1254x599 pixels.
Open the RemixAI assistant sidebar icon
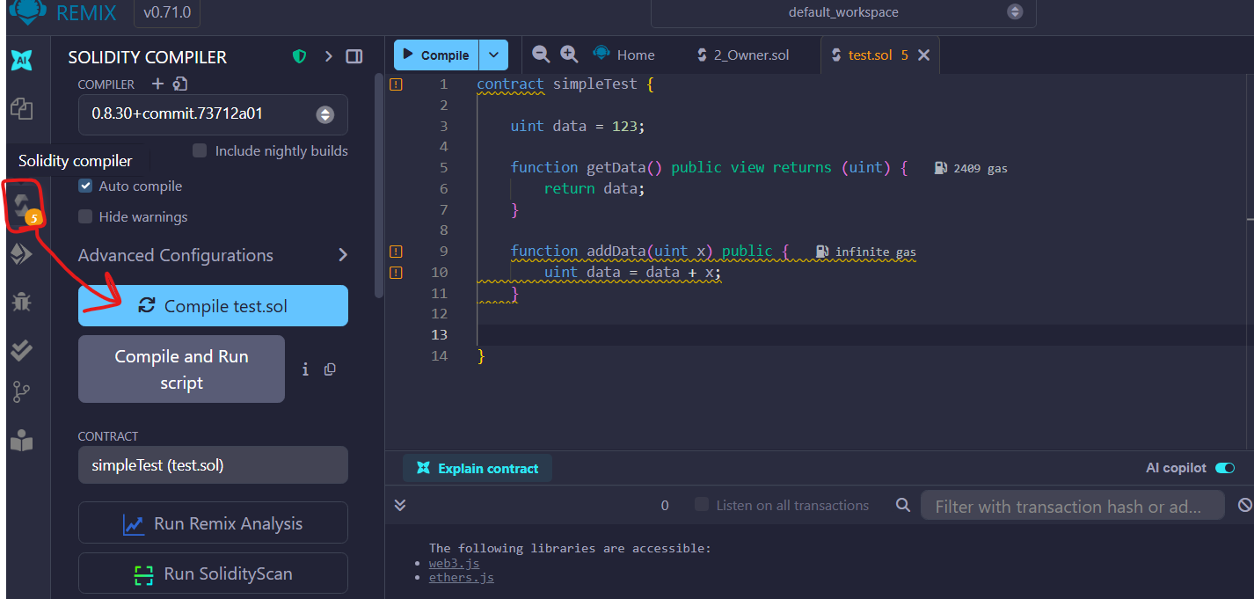[22, 61]
